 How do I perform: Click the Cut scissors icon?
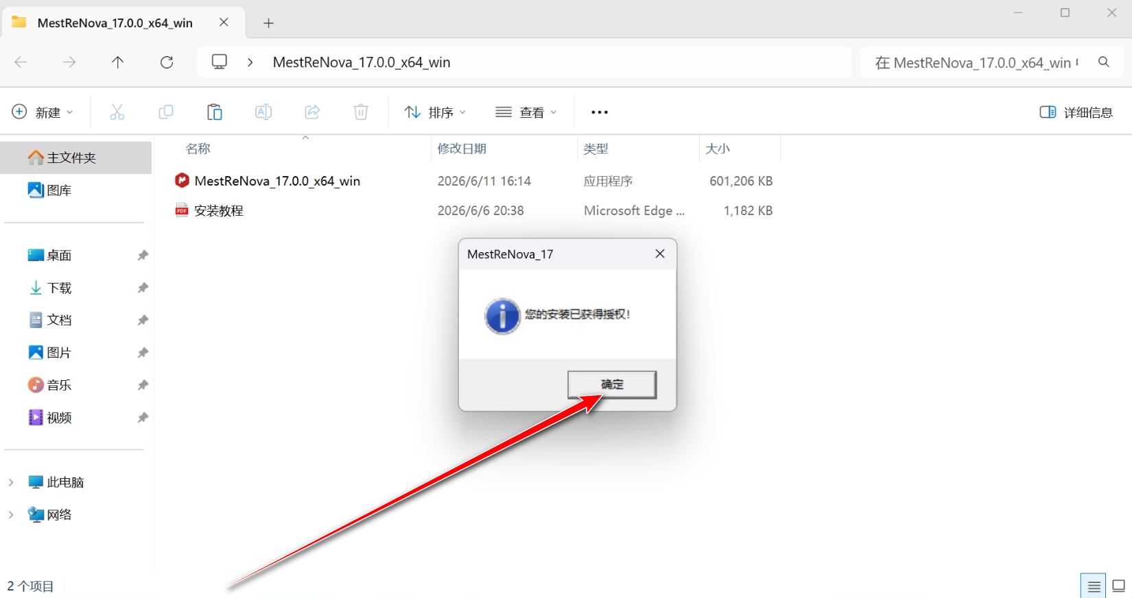117,112
